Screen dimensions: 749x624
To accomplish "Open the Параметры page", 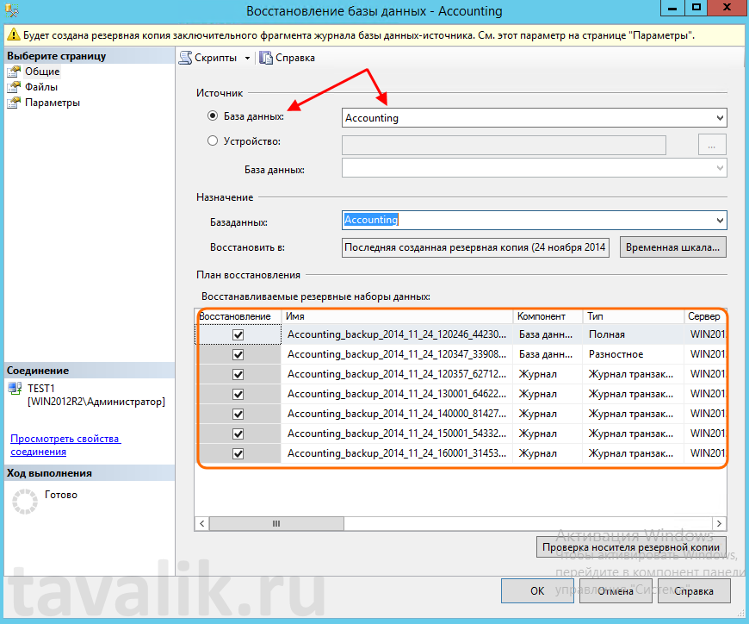I will [53, 103].
